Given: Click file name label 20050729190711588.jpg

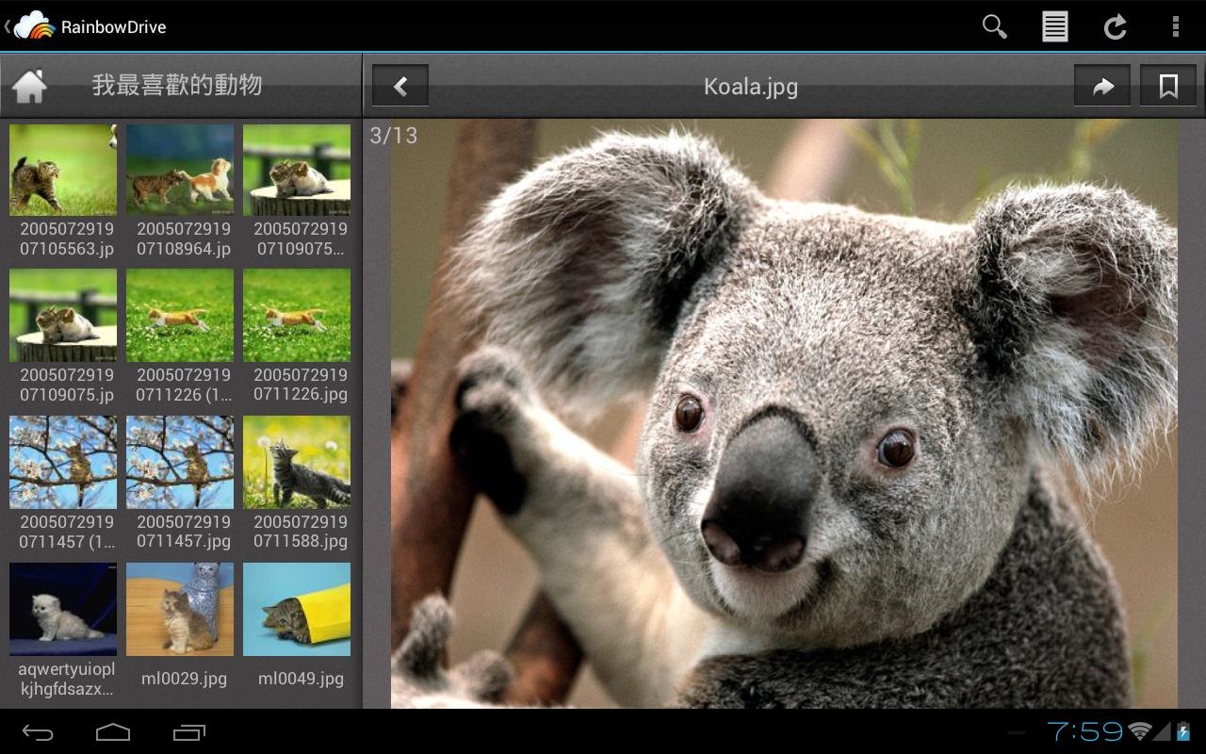Looking at the screenshot, I should pyautogui.click(x=301, y=532).
